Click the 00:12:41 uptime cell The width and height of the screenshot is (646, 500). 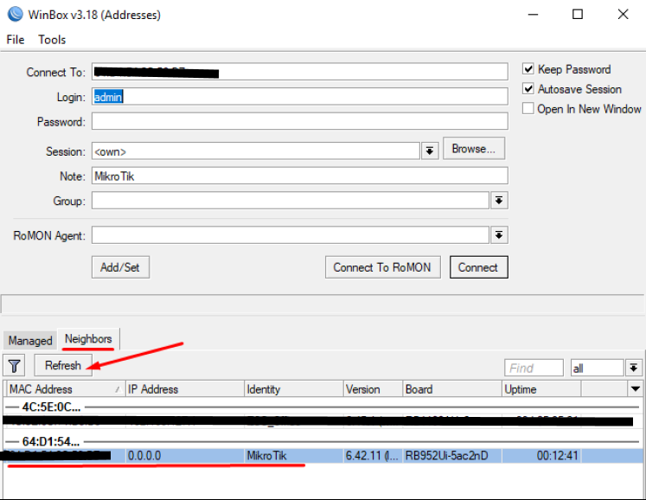pos(541,456)
